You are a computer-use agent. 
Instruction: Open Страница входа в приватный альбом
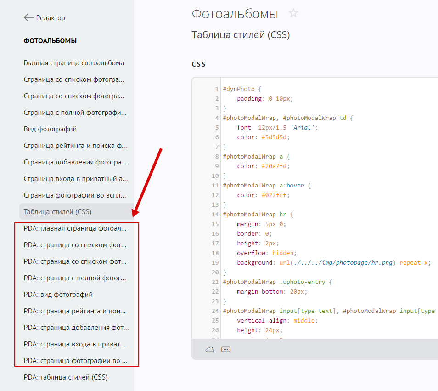coord(76,179)
